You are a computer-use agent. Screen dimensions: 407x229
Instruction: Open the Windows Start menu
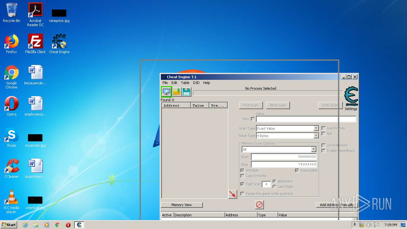coord(9,225)
